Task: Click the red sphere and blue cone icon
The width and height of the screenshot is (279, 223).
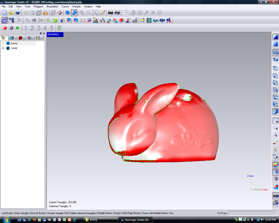Action: pos(88,20)
